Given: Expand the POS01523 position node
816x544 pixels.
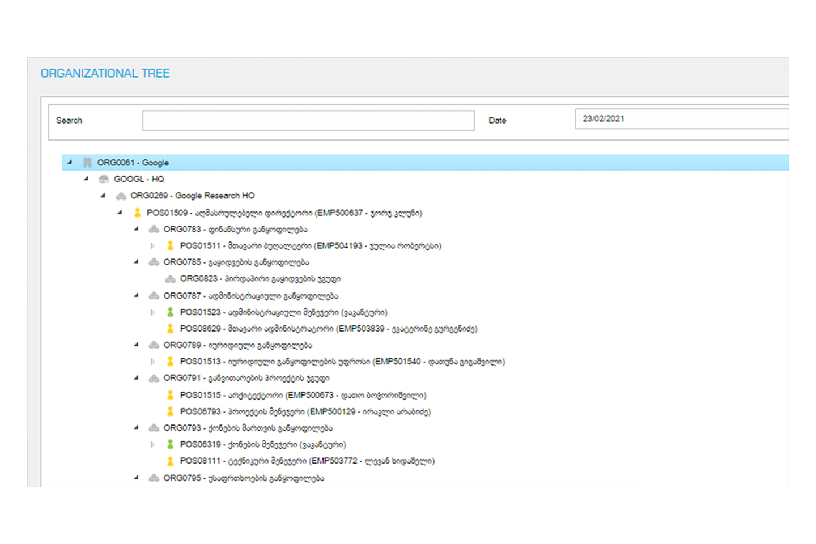Looking at the screenshot, I should 152,312.
